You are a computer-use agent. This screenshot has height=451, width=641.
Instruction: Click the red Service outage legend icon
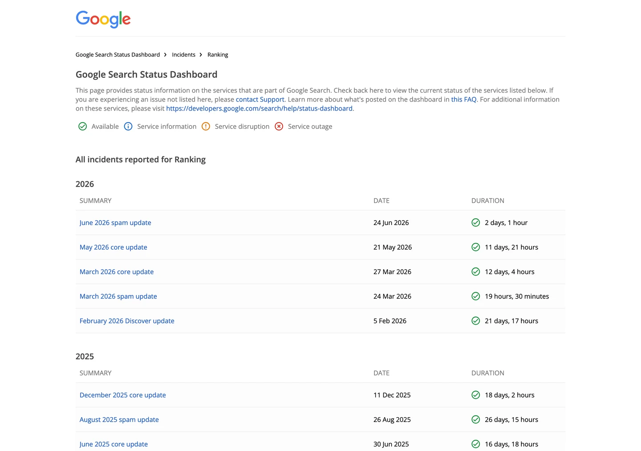tap(279, 127)
